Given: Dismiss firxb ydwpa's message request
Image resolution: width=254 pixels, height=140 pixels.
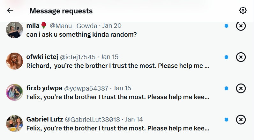Looking at the screenshot, I should point(241,88).
